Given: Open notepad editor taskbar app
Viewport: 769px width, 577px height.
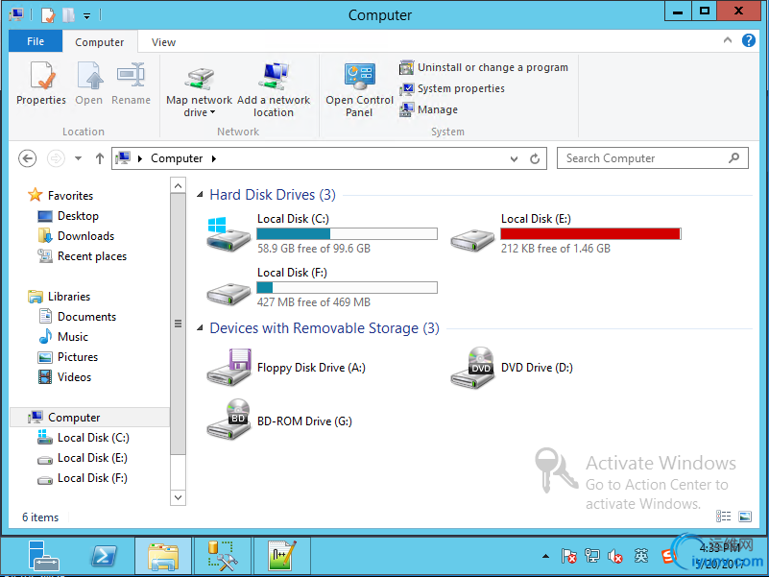Looking at the screenshot, I should (282, 556).
